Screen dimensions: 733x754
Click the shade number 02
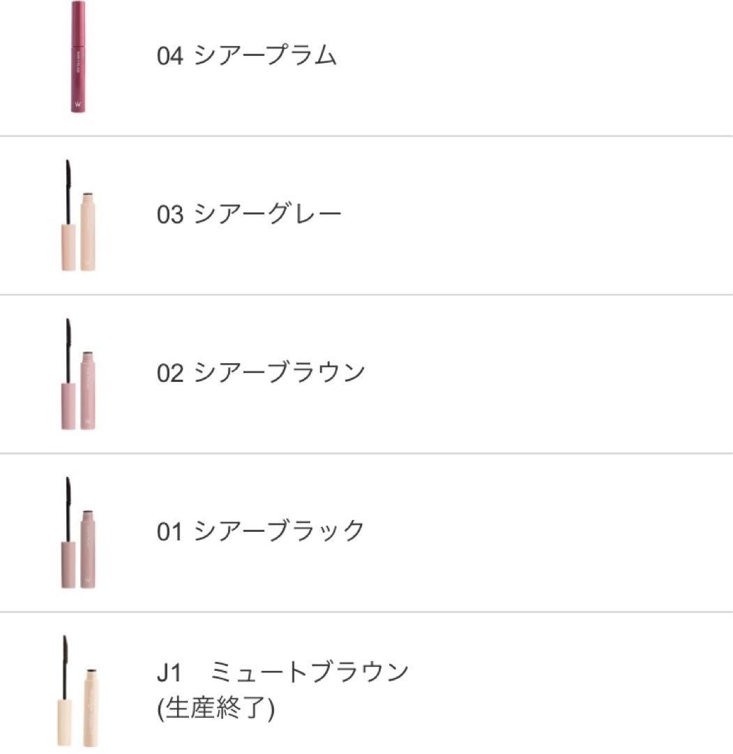(170, 372)
